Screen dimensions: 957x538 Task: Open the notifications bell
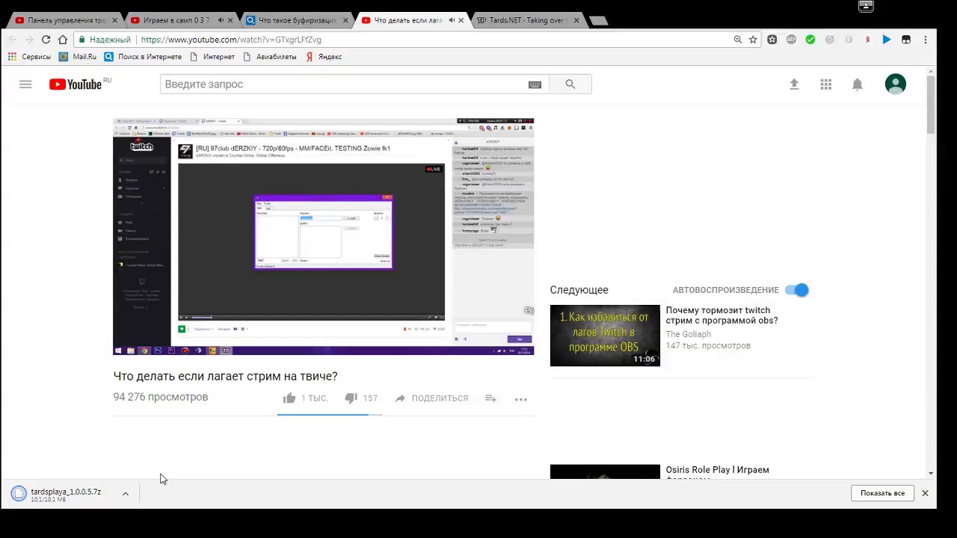[x=858, y=84]
